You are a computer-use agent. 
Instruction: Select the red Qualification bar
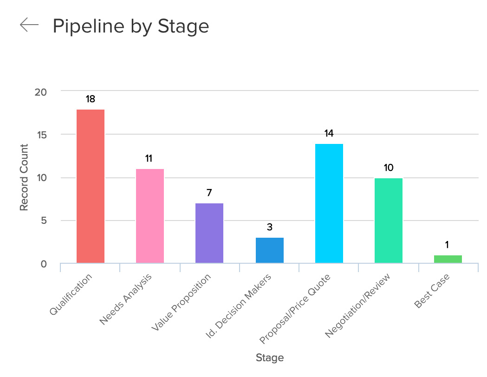91,186
